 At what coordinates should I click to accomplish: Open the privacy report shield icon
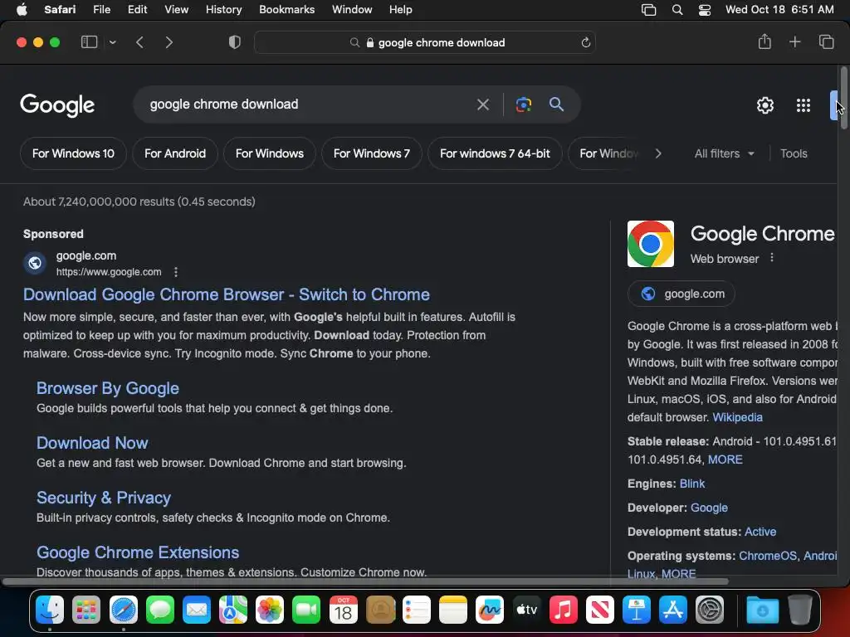point(235,42)
